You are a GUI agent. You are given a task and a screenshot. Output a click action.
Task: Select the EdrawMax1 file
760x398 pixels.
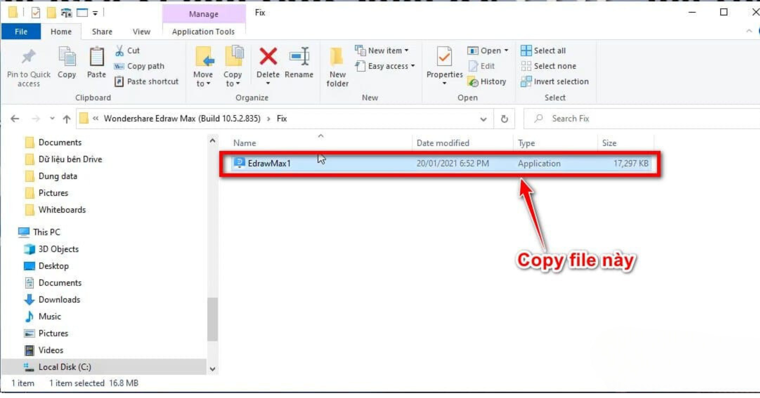click(x=441, y=164)
